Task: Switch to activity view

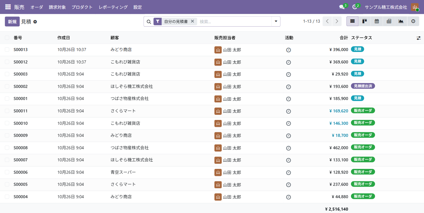Action: click(413, 21)
